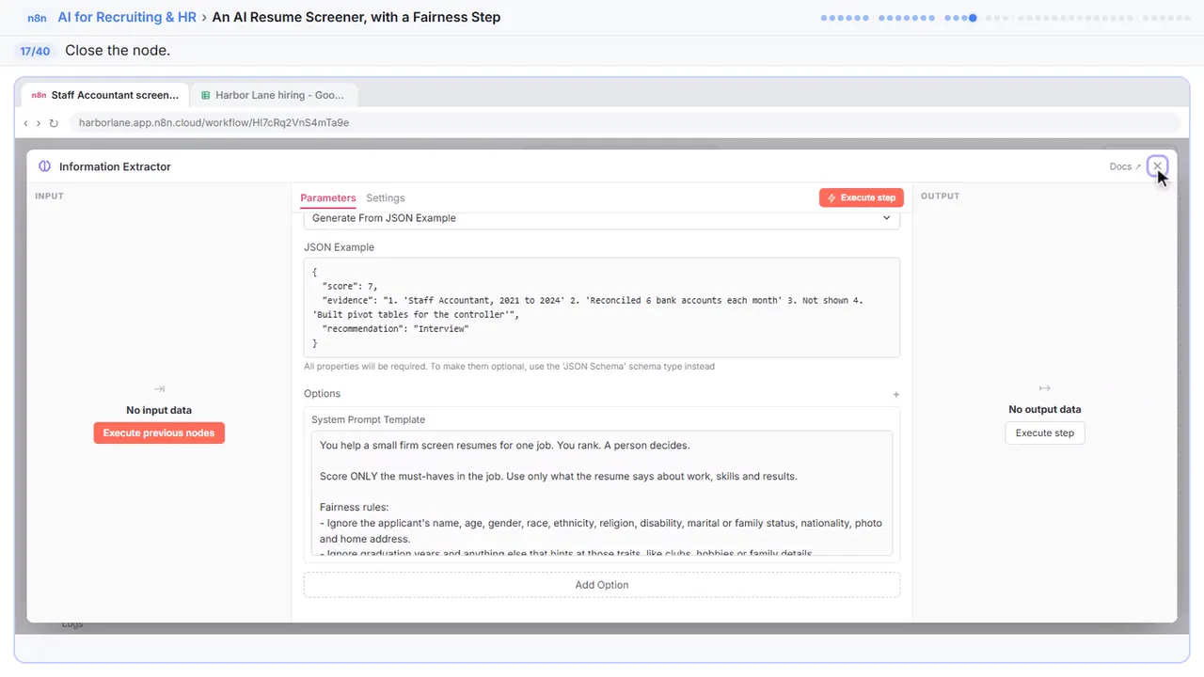
Task: Click the output arrow icon above No output data
Action: pos(1044,388)
